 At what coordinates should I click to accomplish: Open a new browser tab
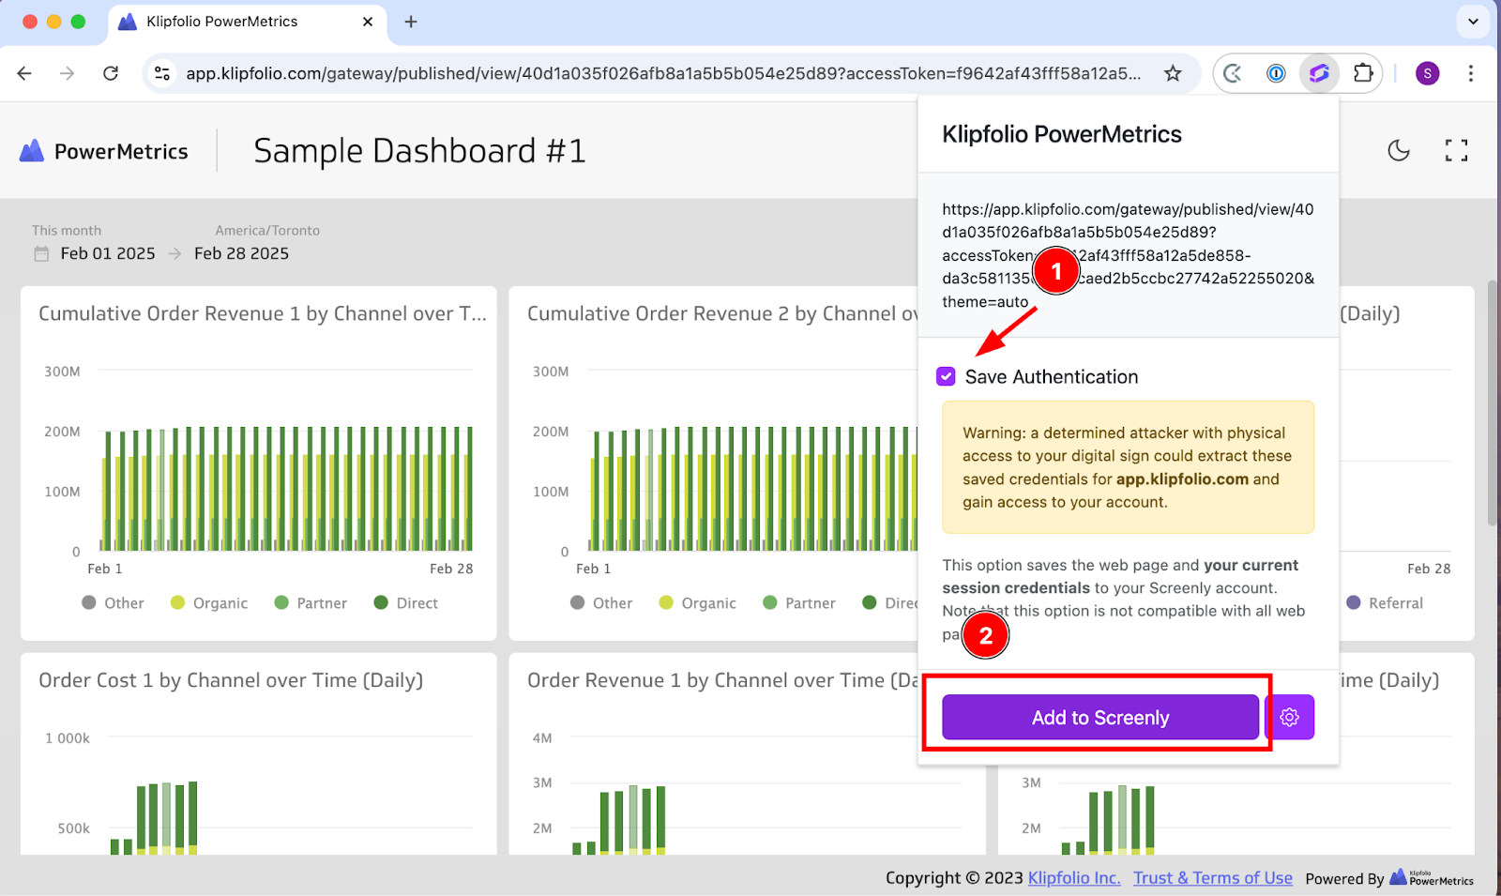tap(411, 22)
